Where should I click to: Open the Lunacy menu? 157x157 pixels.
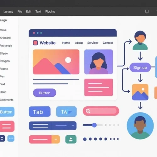(8, 12)
